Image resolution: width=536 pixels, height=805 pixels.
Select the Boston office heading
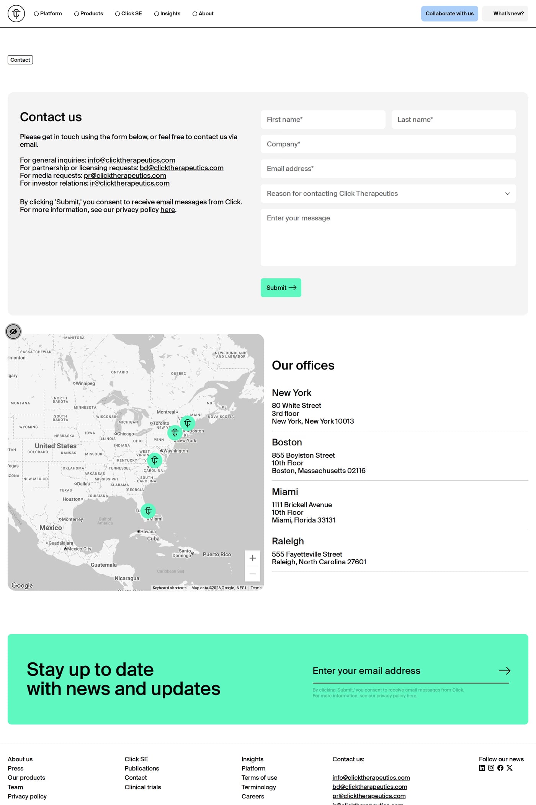[x=287, y=442]
